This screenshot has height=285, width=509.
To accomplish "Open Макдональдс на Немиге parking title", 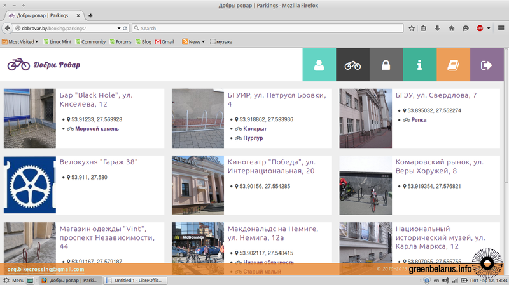I will point(273,233).
